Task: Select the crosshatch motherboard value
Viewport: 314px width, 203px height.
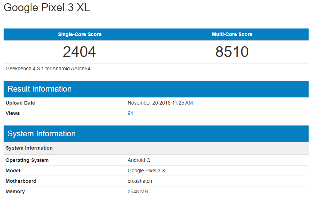Action: click(x=140, y=181)
